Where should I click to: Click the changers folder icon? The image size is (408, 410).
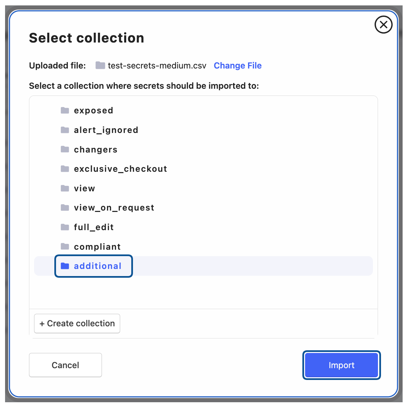(65, 149)
